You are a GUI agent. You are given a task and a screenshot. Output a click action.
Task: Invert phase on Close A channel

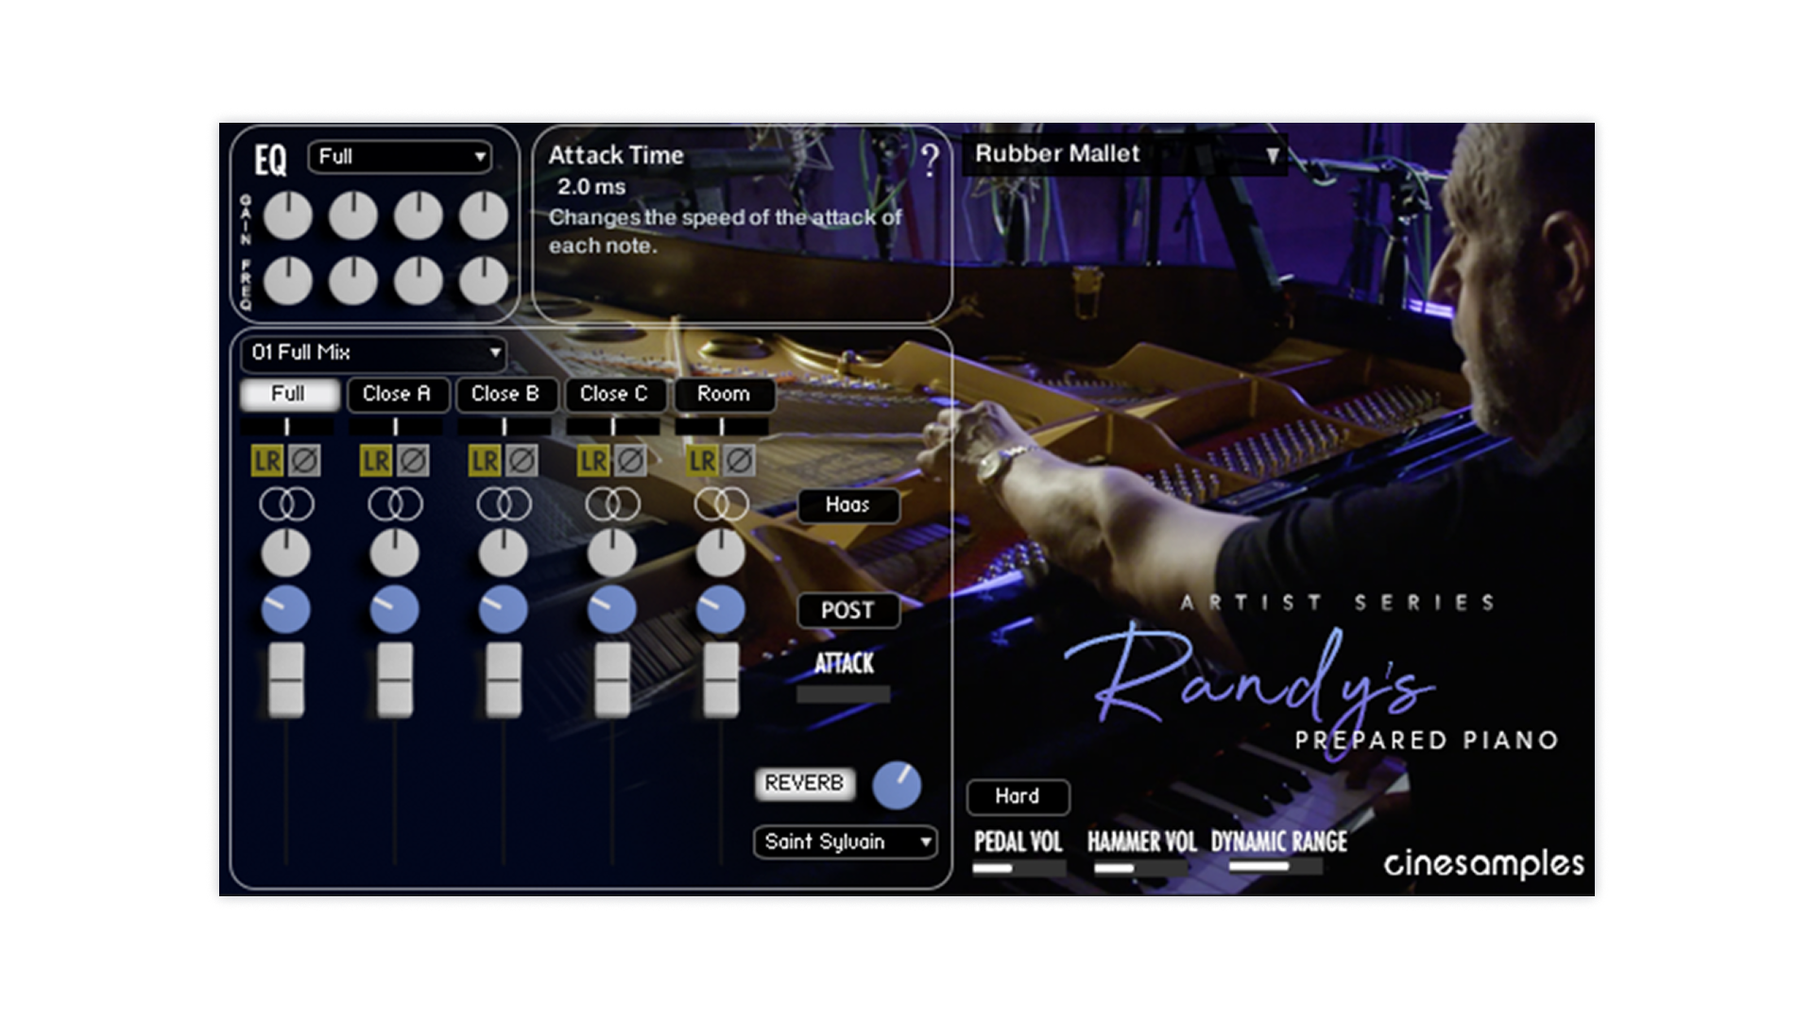tap(412, 461)
